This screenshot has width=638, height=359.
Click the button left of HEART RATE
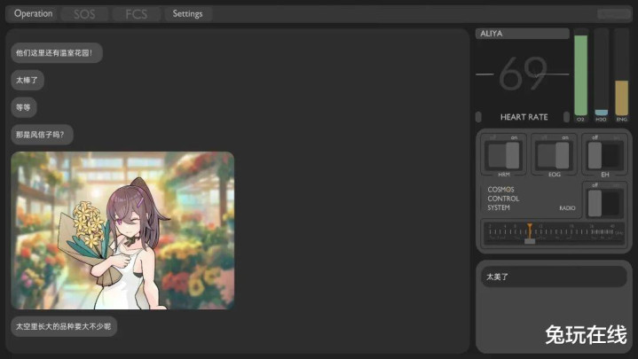pos(478,117)
